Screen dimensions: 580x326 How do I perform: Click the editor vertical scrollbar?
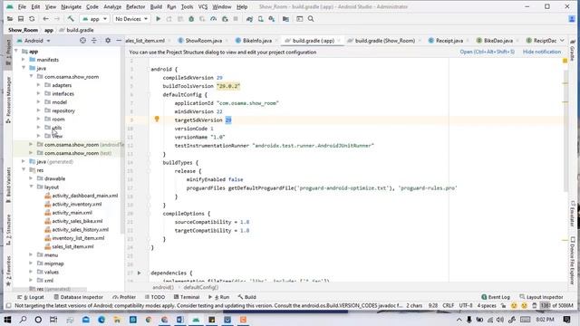pos(565,129)
